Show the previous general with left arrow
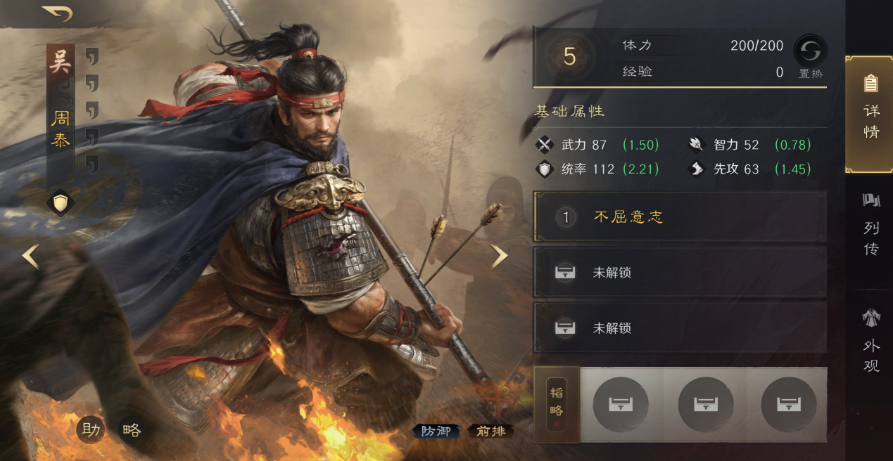 click(x=30, y=257)
